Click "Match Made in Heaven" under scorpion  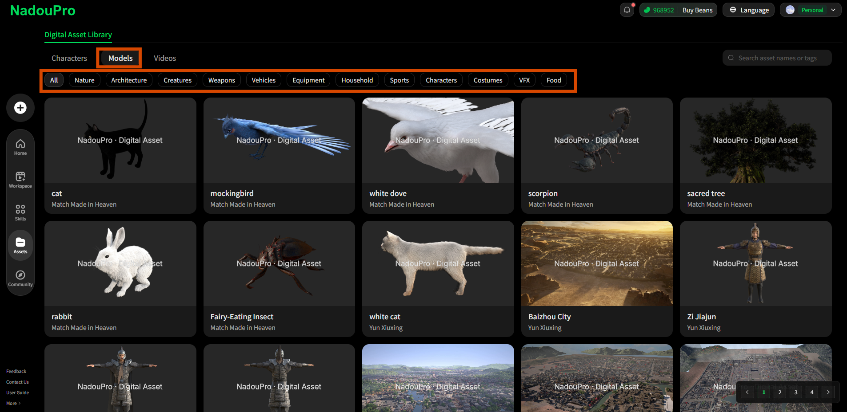561,204
